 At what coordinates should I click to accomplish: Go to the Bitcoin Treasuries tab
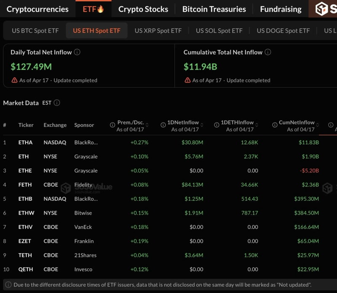(214, 9)
